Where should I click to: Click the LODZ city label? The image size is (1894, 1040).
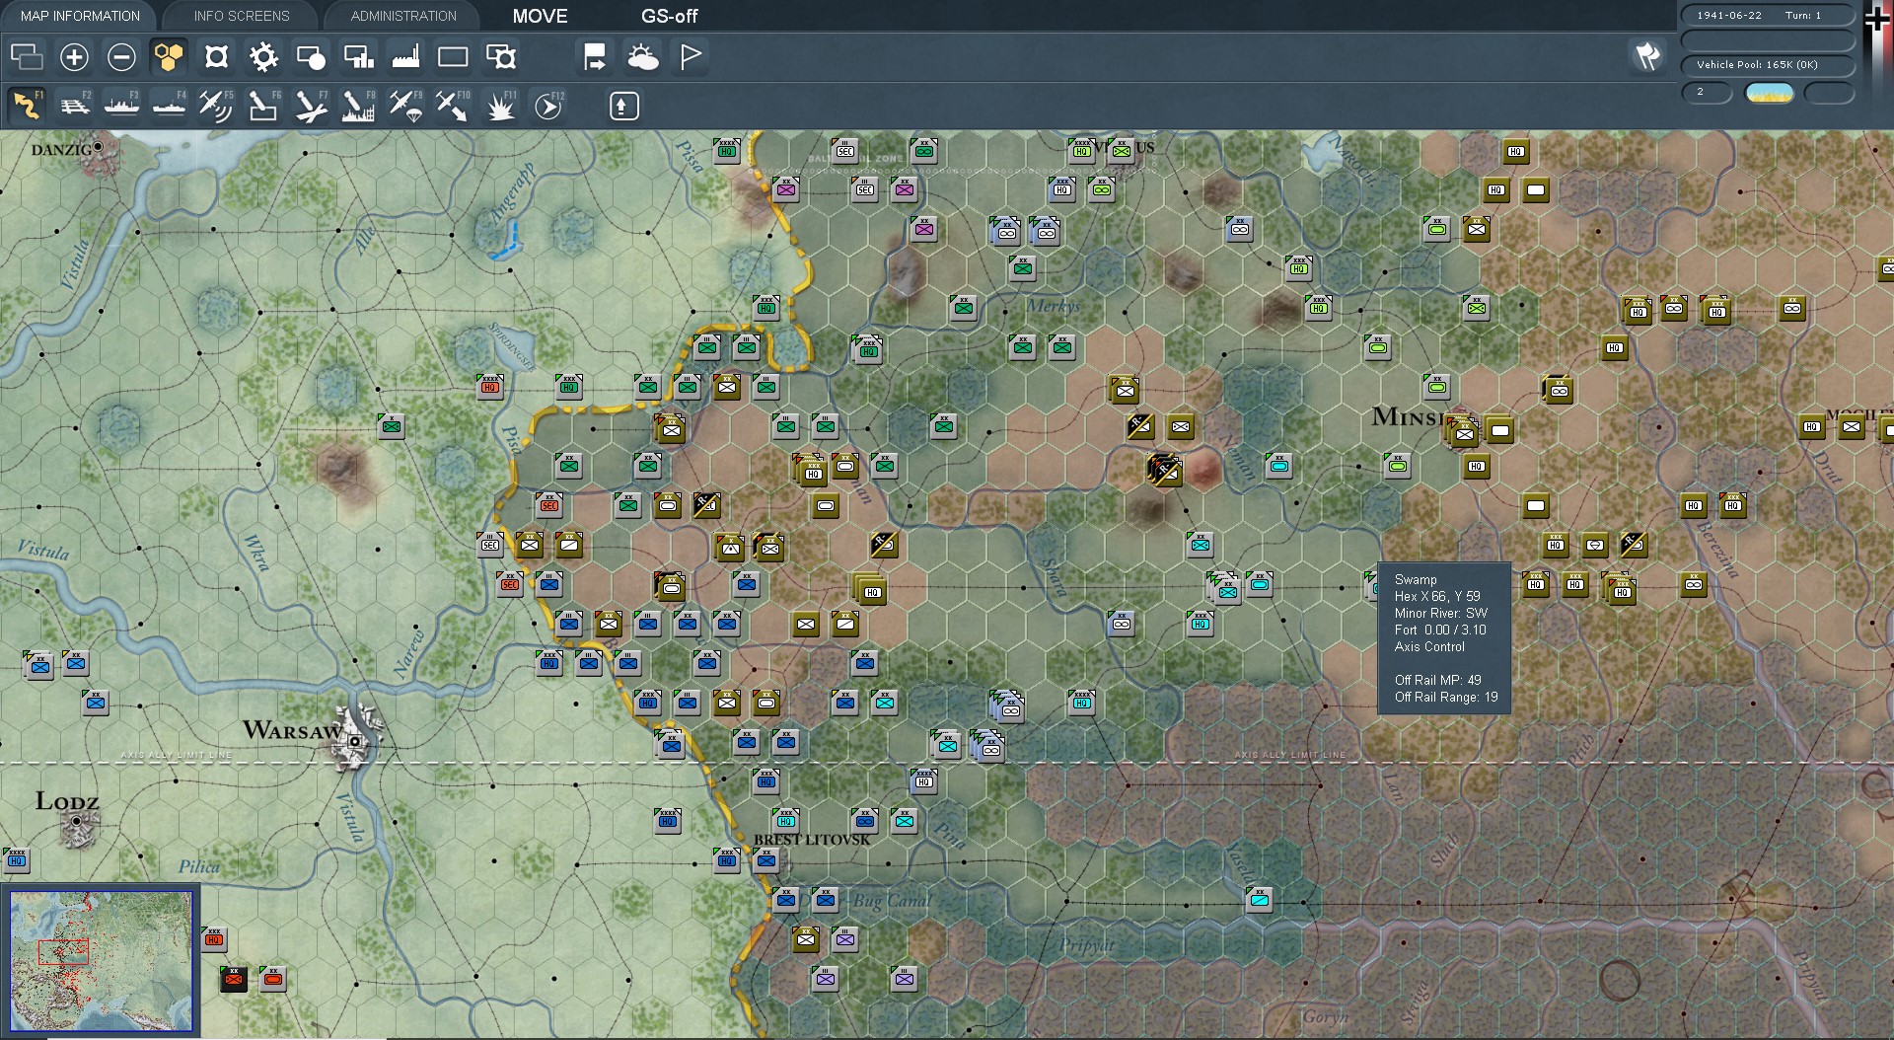pos(67,801)
